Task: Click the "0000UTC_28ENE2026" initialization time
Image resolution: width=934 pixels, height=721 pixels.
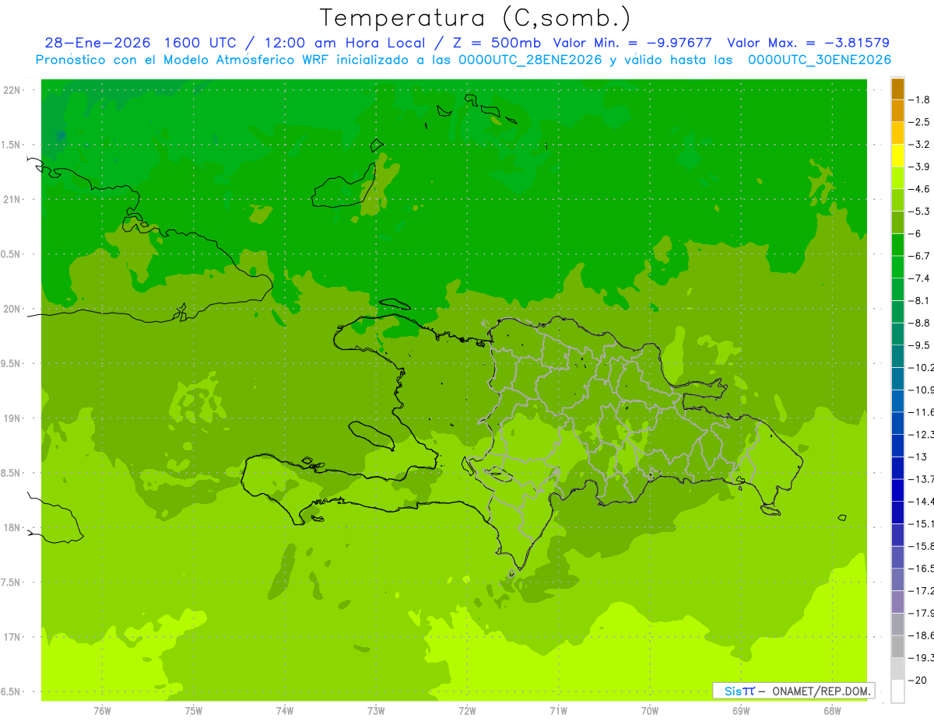Action: [x=530, y=60]
